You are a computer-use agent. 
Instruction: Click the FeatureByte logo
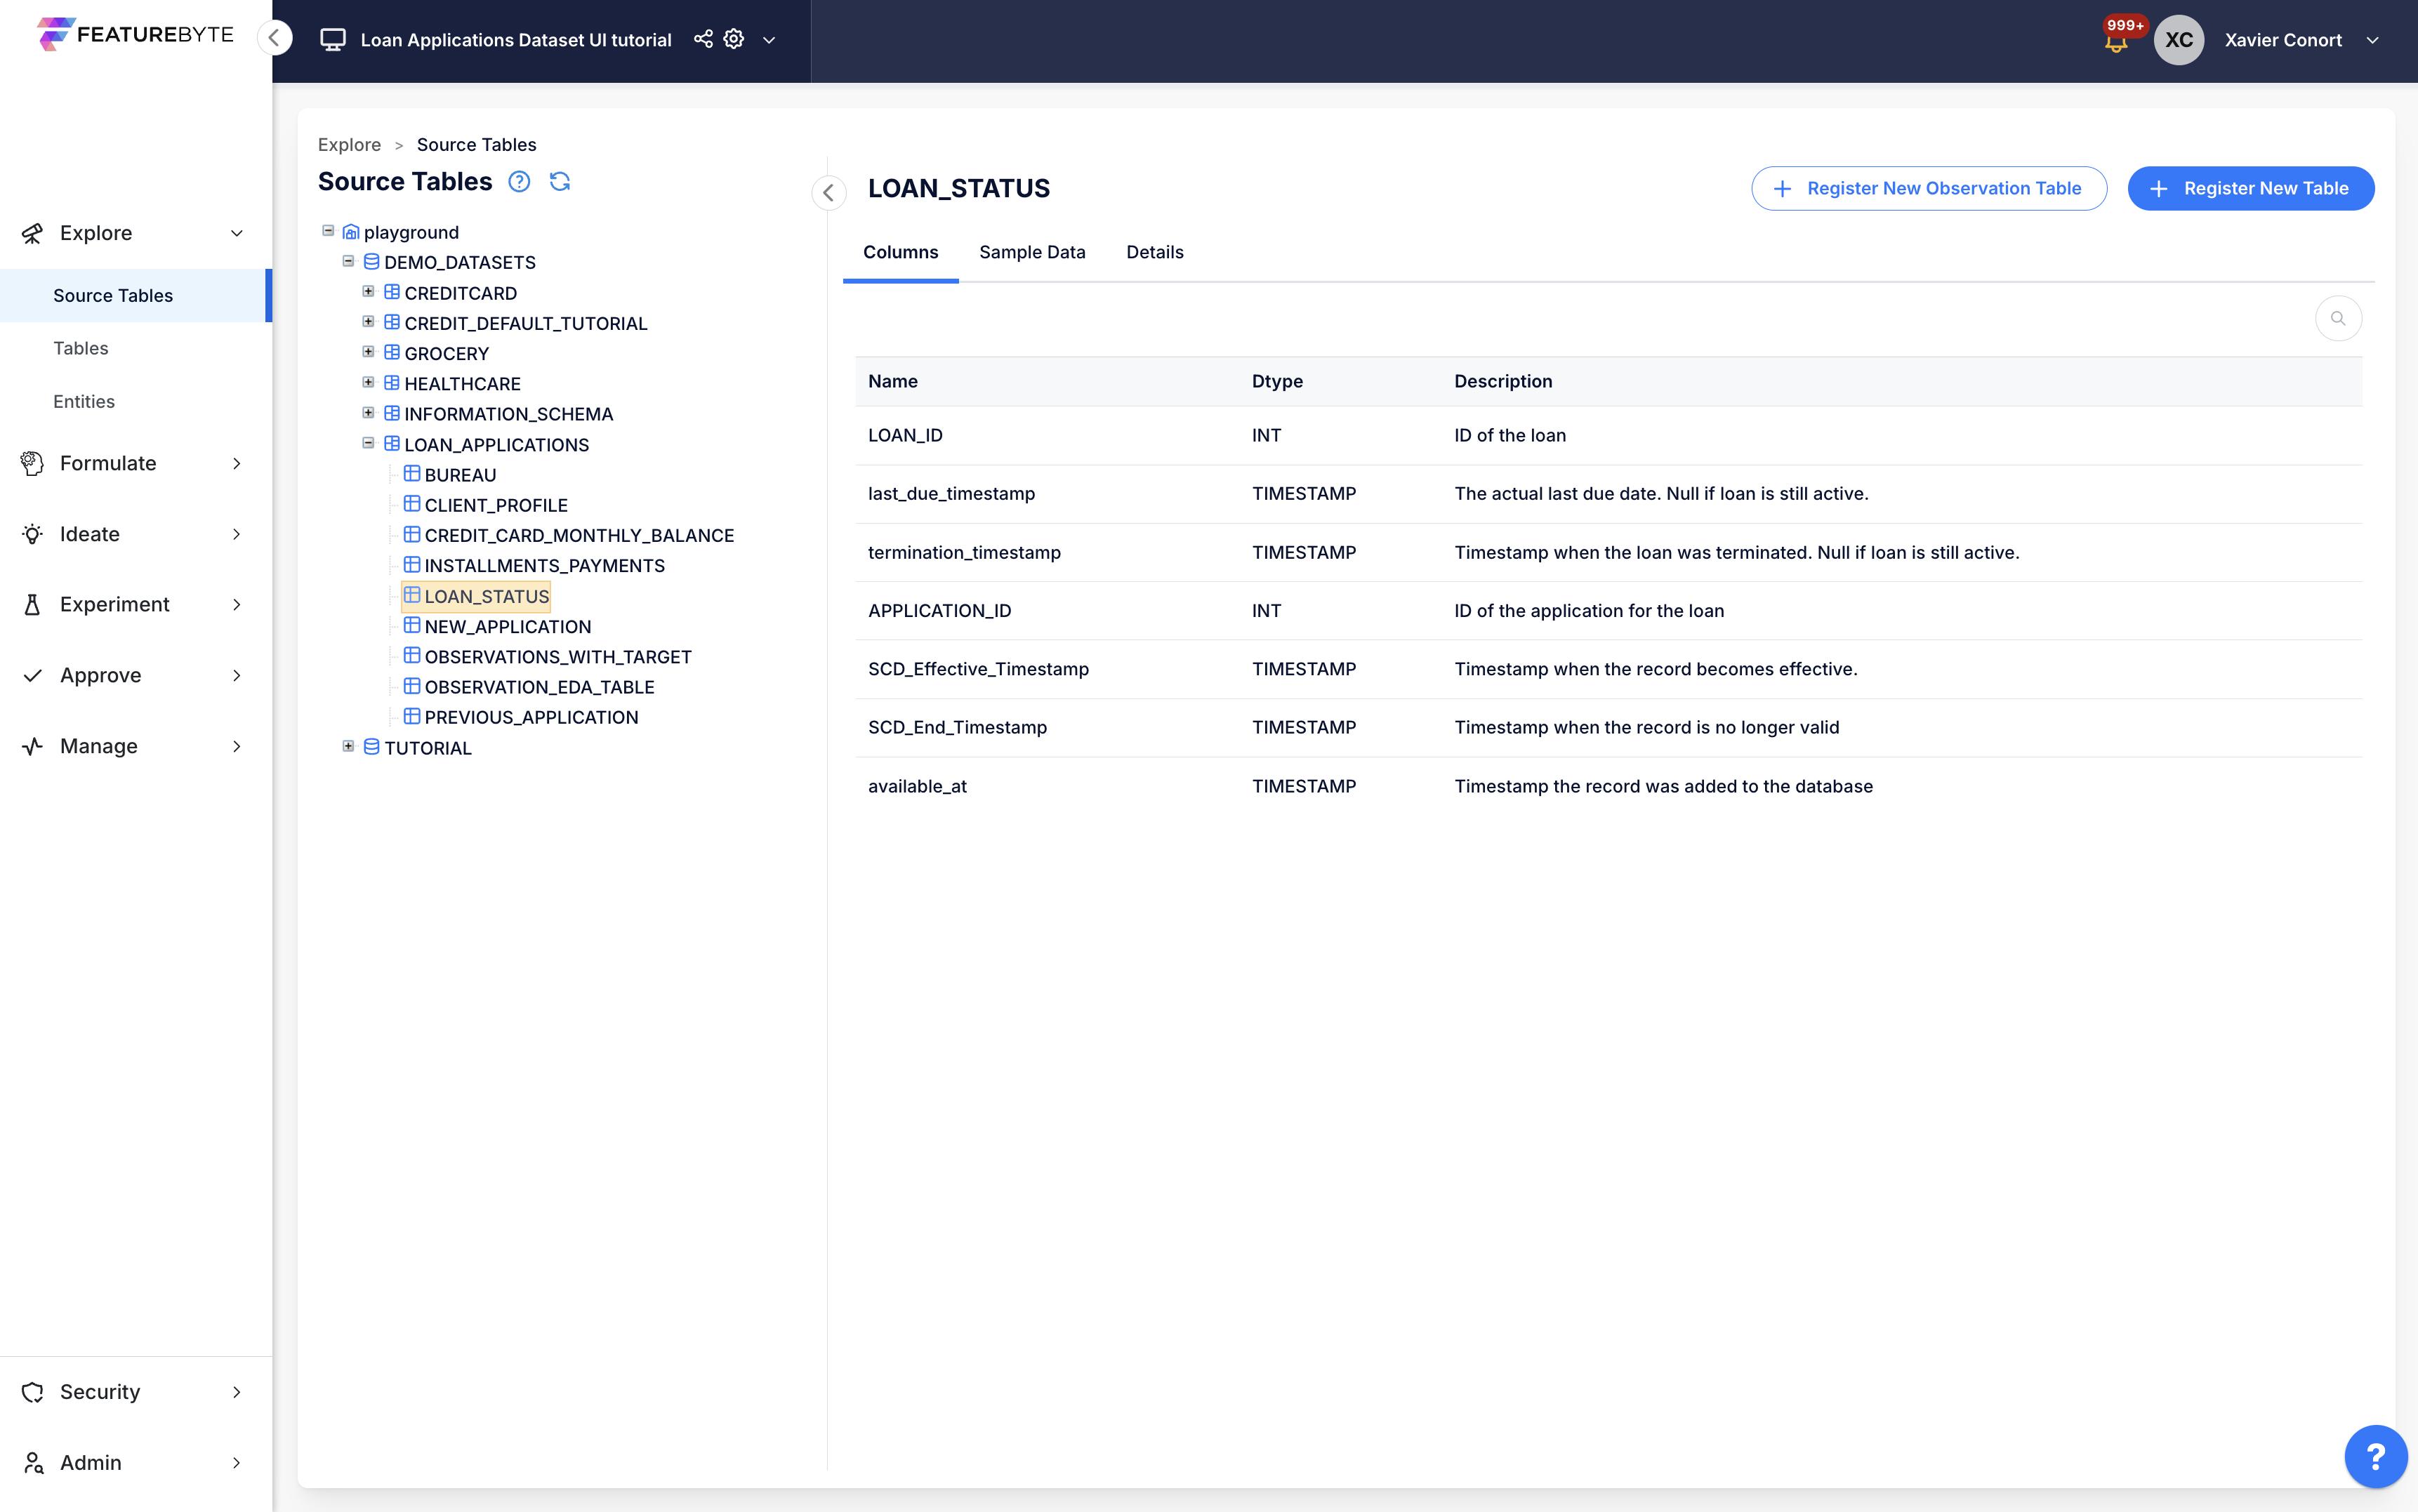pos(135,34)
